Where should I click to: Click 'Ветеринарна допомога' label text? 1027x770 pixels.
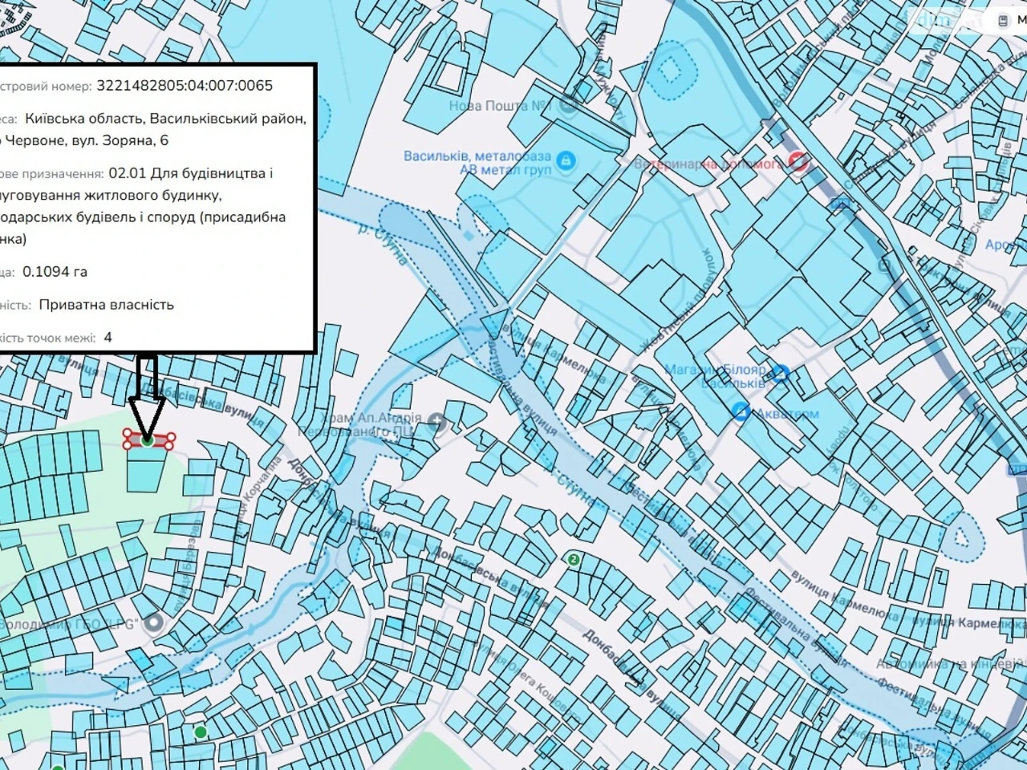point(709,164)
